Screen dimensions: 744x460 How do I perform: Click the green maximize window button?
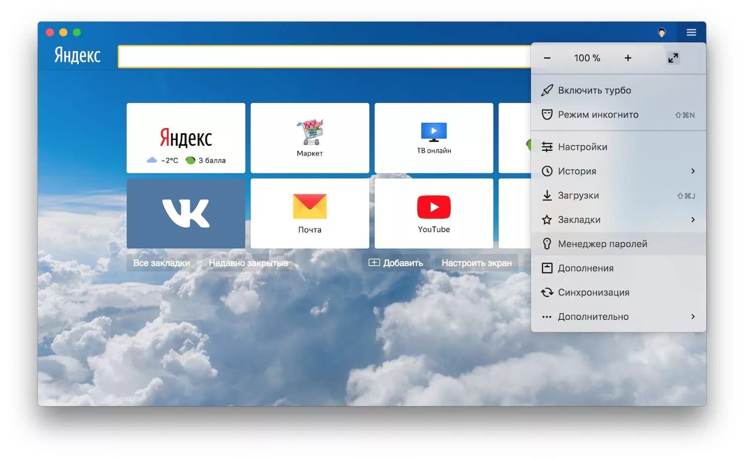pos(76,32)
